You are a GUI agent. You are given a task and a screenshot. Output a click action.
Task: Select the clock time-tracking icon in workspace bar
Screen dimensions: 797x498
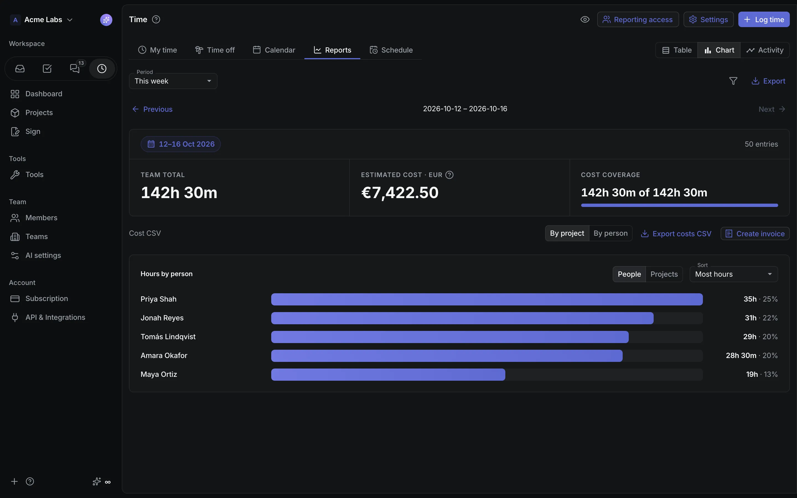click(x=102, y=69)
